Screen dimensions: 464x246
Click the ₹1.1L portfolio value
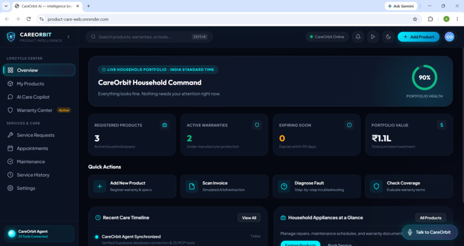(x=382, y=138)
